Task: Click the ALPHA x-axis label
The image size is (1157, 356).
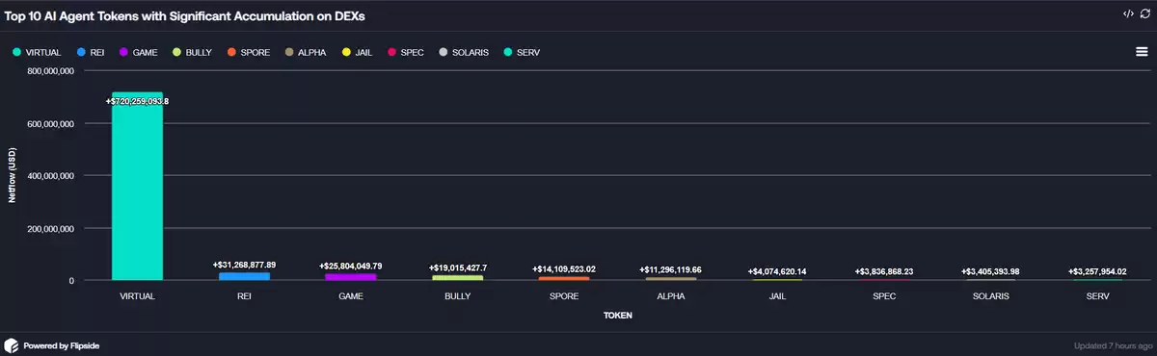Action: (670, 296)
